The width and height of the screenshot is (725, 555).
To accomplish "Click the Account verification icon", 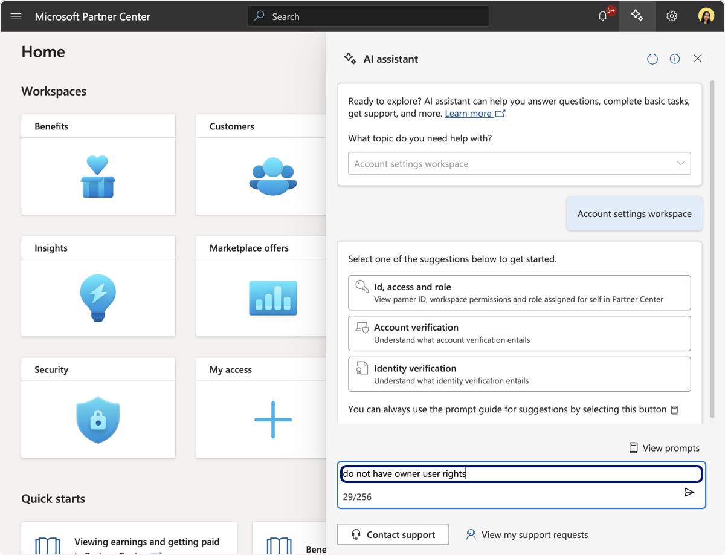I will click(x=362, y=328).
